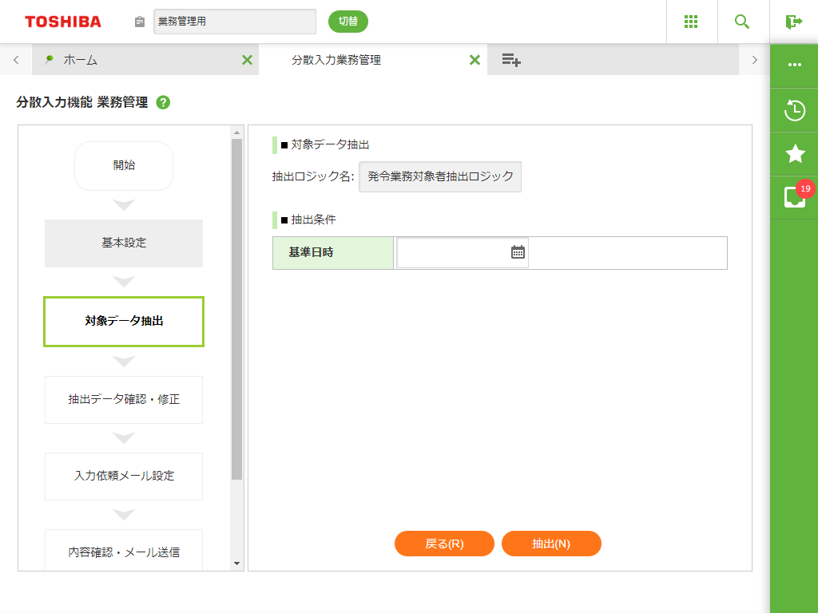818x613 pixels.
Task: Click the 基準日時 date input field
Action: (x=453, y=252)
